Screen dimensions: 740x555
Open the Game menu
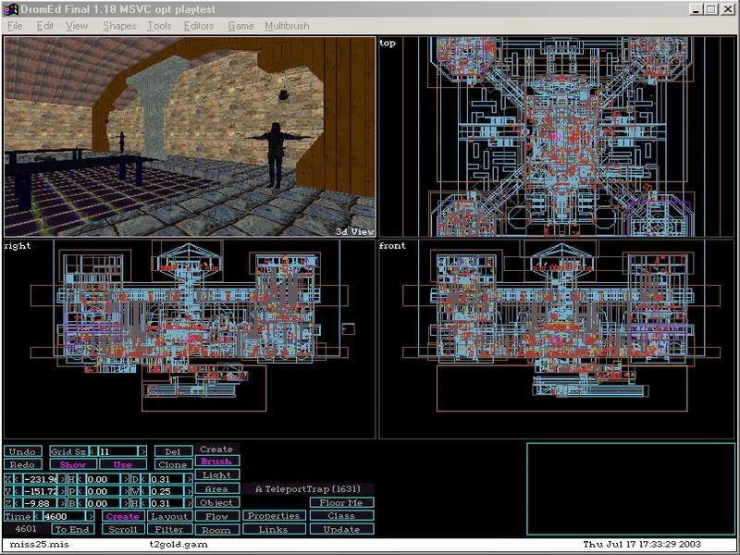point(240,26)
